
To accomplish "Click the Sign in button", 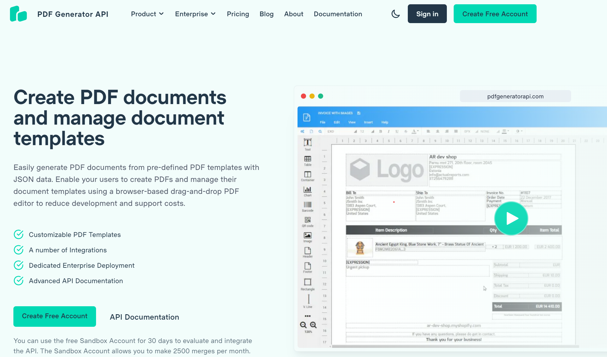I will 427,14.
